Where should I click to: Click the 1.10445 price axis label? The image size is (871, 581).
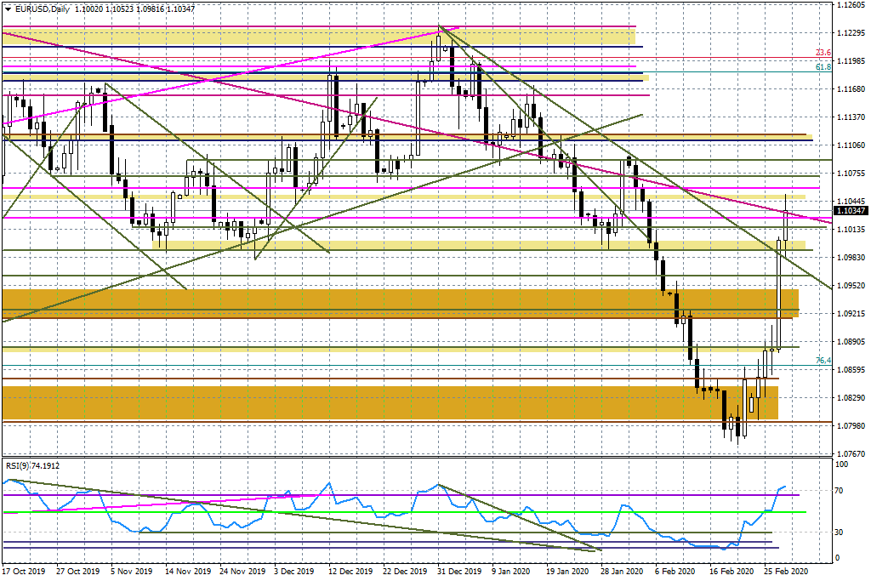click(x=851, y=201)
